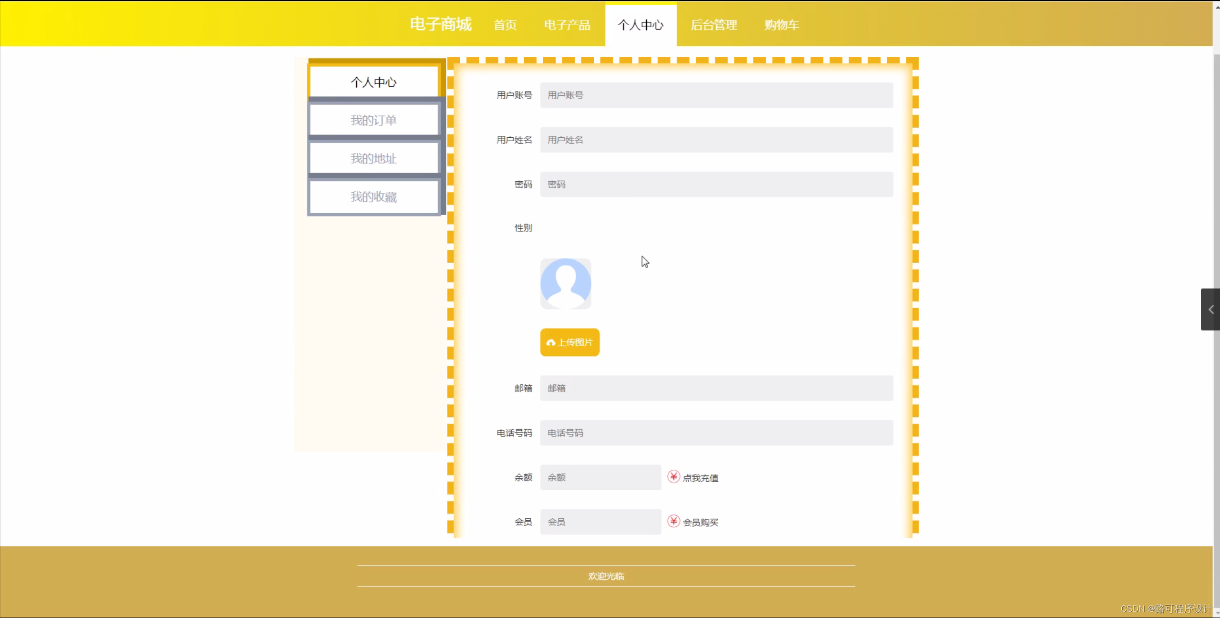Image resolution: width=1220 pixels, height=618 pixels.
Task: Click the mouse cursor area avatar silhouette icon
Action: coord(566,283)
